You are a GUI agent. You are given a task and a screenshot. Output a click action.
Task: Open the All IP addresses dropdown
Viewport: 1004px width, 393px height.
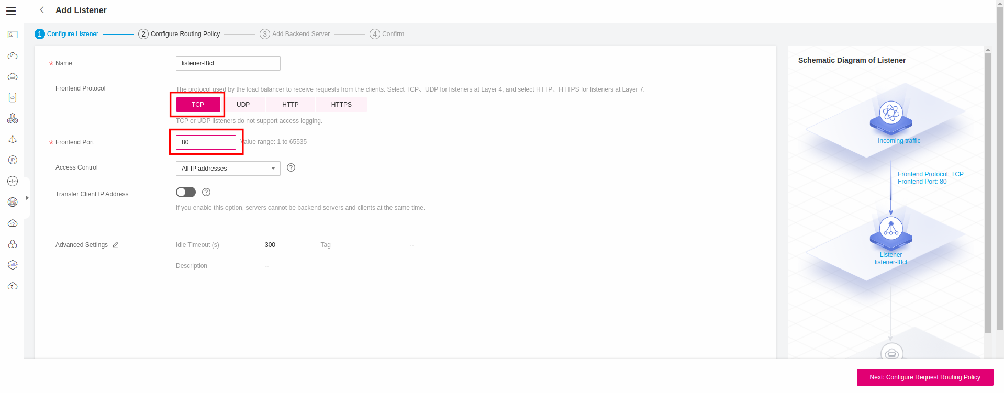click(x=228, y=169)
